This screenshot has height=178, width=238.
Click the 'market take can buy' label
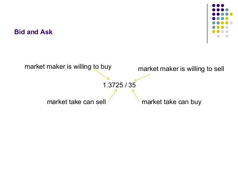[x=172, y=102]
